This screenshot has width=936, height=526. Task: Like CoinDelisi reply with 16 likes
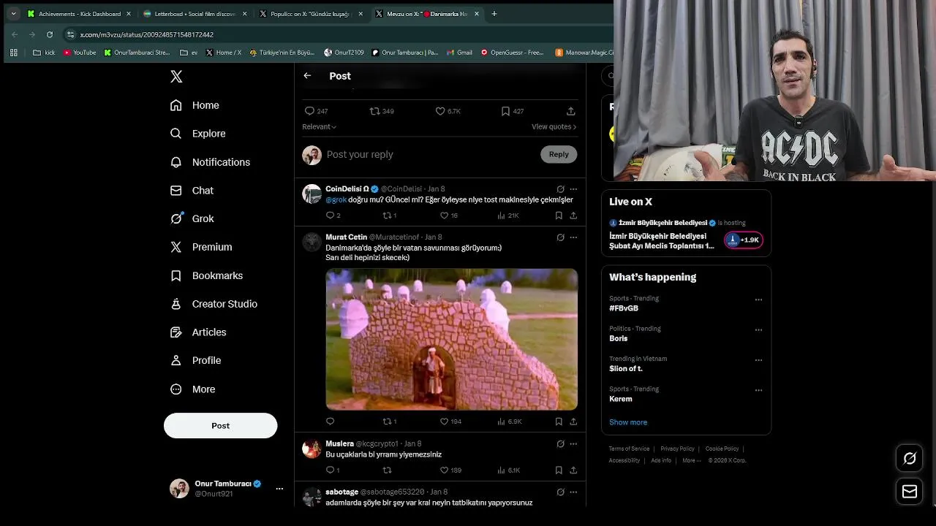coord(444,216)
